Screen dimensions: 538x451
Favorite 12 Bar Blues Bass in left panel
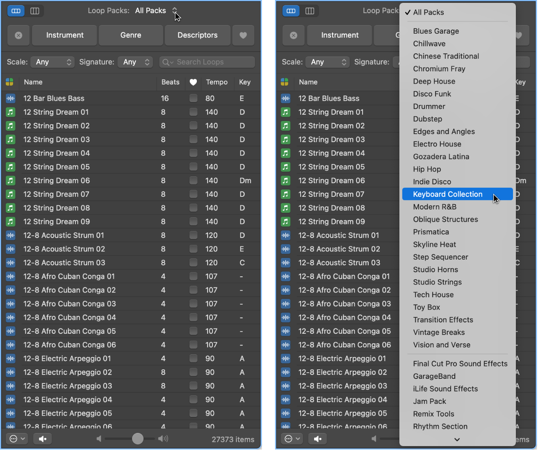pyautogui.click(x=193, y=98)
